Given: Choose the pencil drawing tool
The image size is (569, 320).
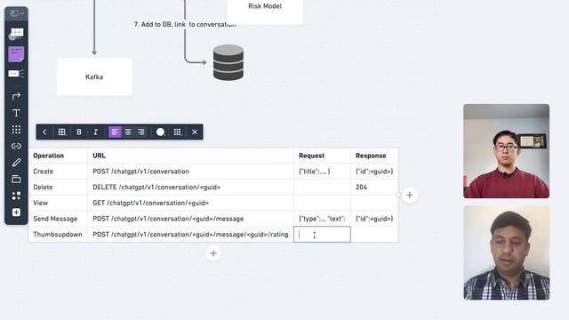Looking at the screenshot, I should coord(16,163).
